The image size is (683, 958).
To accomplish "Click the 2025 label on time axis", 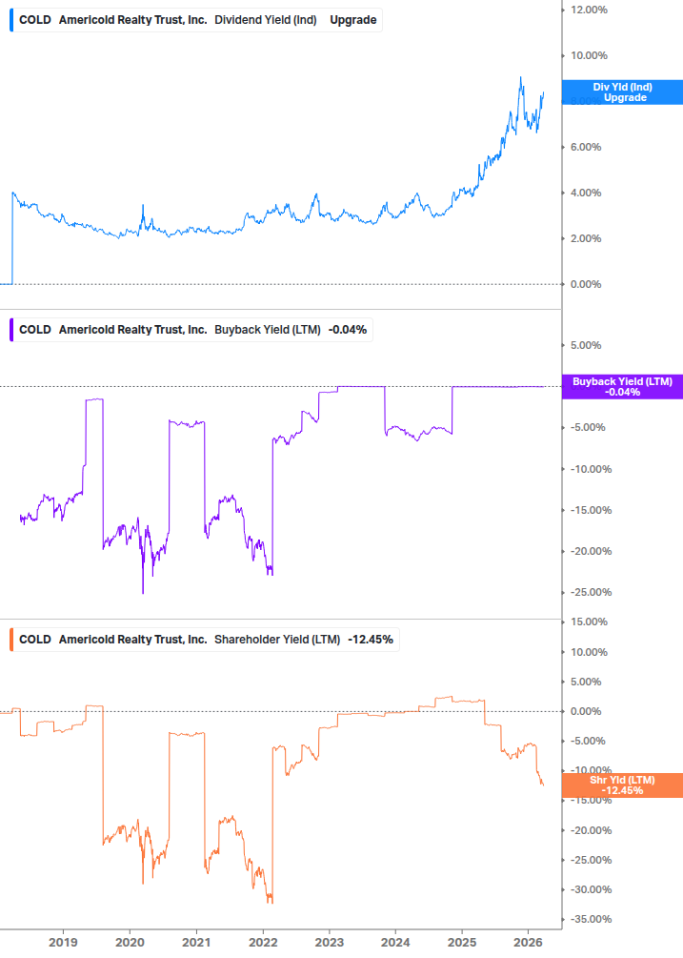I will pos(462,942).
